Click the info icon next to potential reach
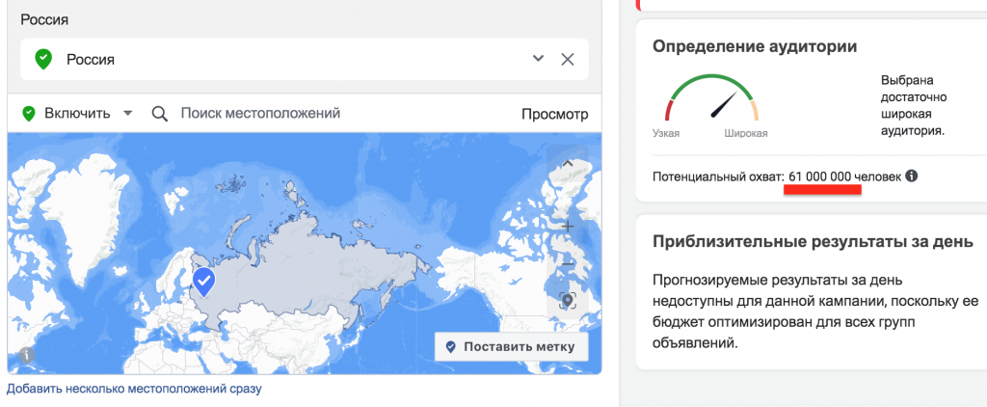 coord(912,176)
